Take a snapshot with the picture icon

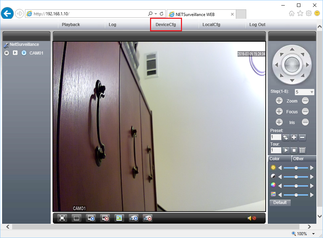click(119, 218)
